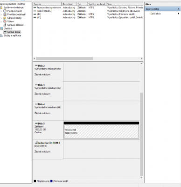Click the (D:) volume icon
The image size is (181, 187).
[35, 14]
